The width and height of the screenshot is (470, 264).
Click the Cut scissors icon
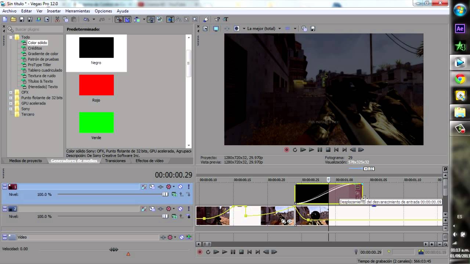pos(57,19)
